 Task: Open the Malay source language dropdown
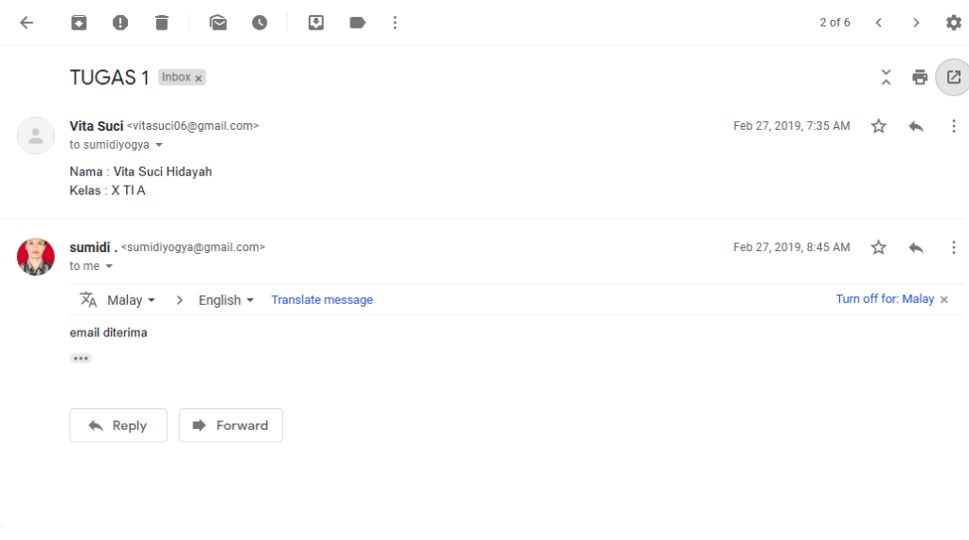(131, 300)
